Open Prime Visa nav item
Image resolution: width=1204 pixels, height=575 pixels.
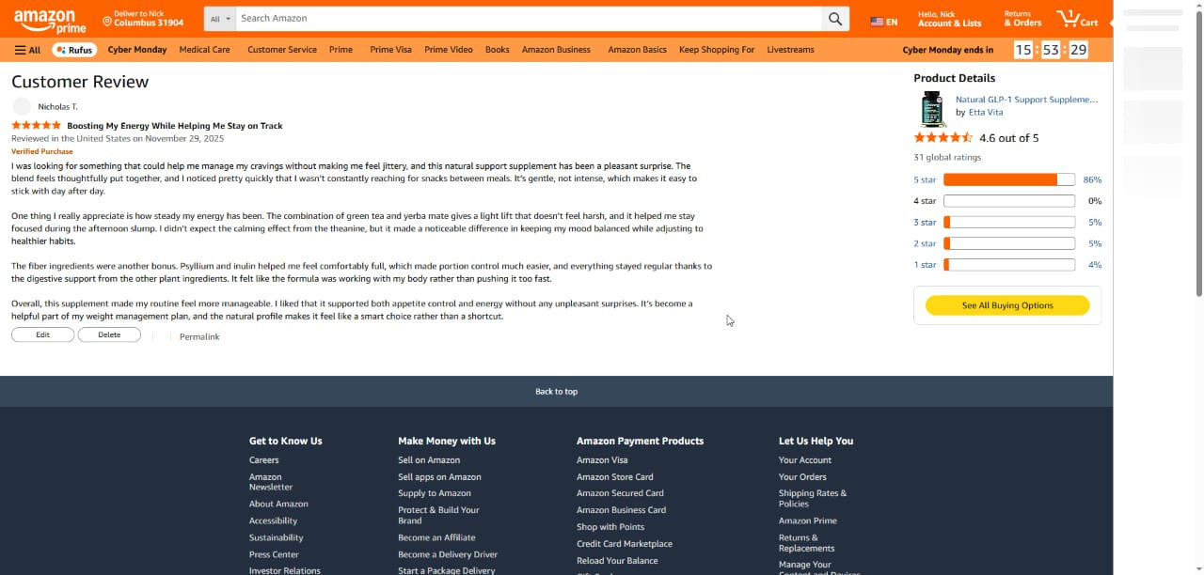390,50
